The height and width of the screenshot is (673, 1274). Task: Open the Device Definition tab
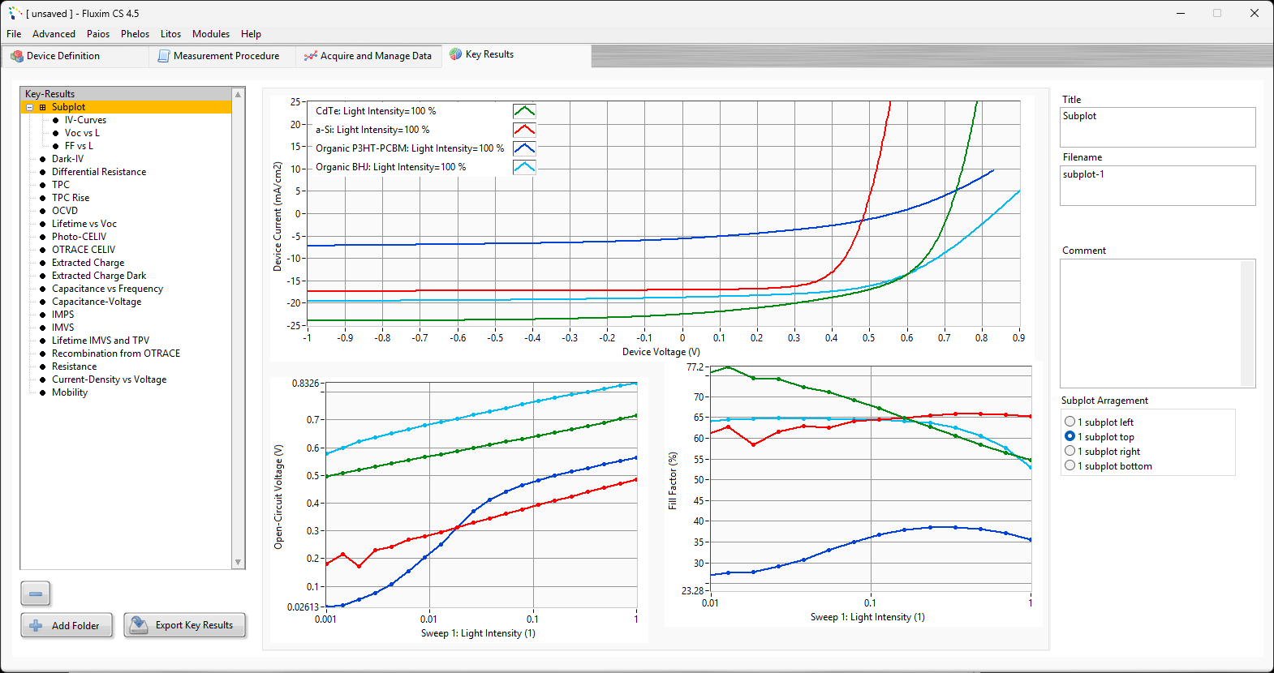(75, 56)
